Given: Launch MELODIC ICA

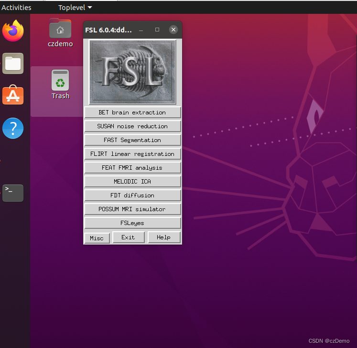Looking at the screenshot, I should point(132,182).
